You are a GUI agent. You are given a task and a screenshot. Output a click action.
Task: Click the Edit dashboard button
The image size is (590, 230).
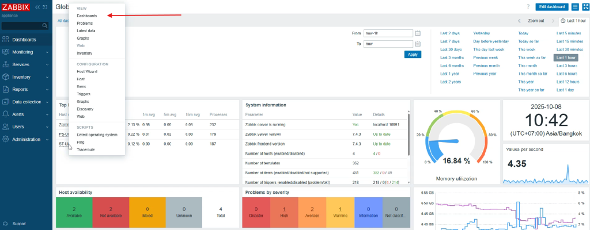click(x=551, y=7)
